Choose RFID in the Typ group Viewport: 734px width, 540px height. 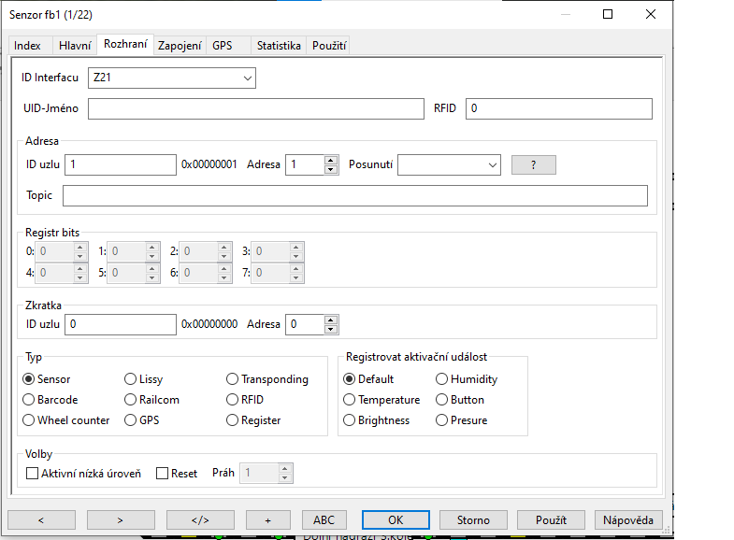pos(232,400)
